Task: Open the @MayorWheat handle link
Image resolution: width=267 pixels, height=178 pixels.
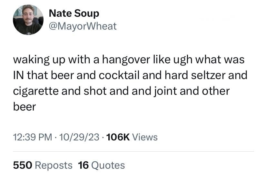Action: point(82,26)
